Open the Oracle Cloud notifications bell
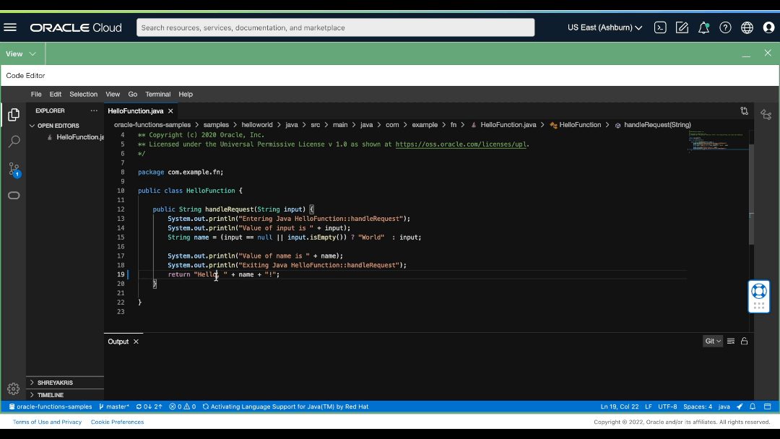 point(703,27)
